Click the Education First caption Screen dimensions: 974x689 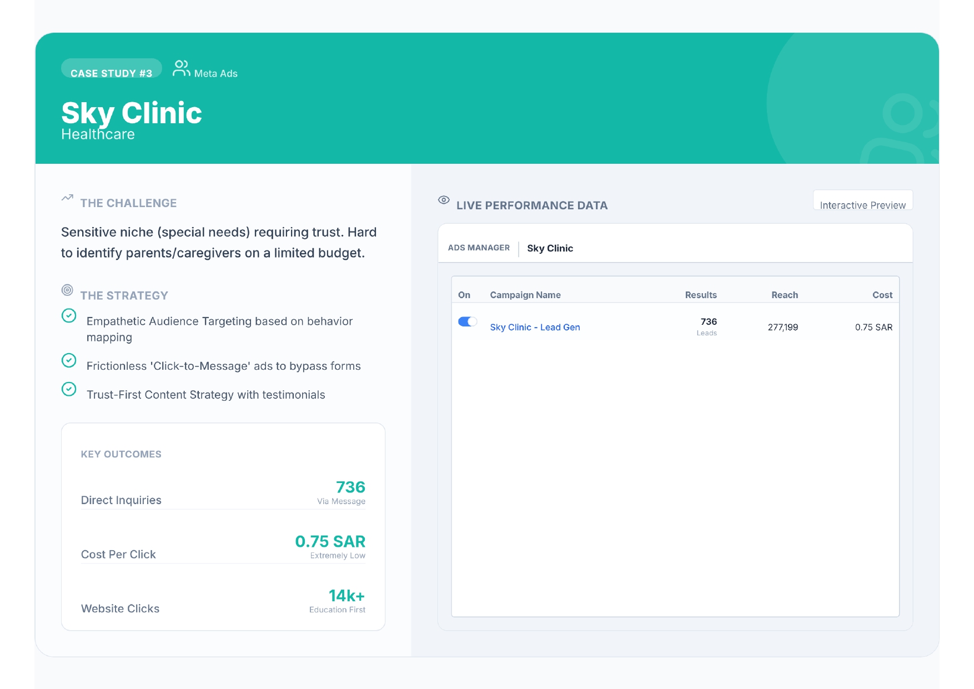pos(337,610)
